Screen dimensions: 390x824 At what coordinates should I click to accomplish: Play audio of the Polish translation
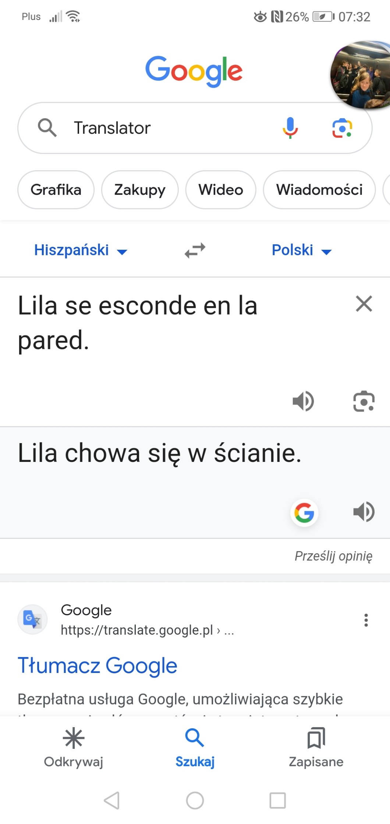(x=364, y=512)
